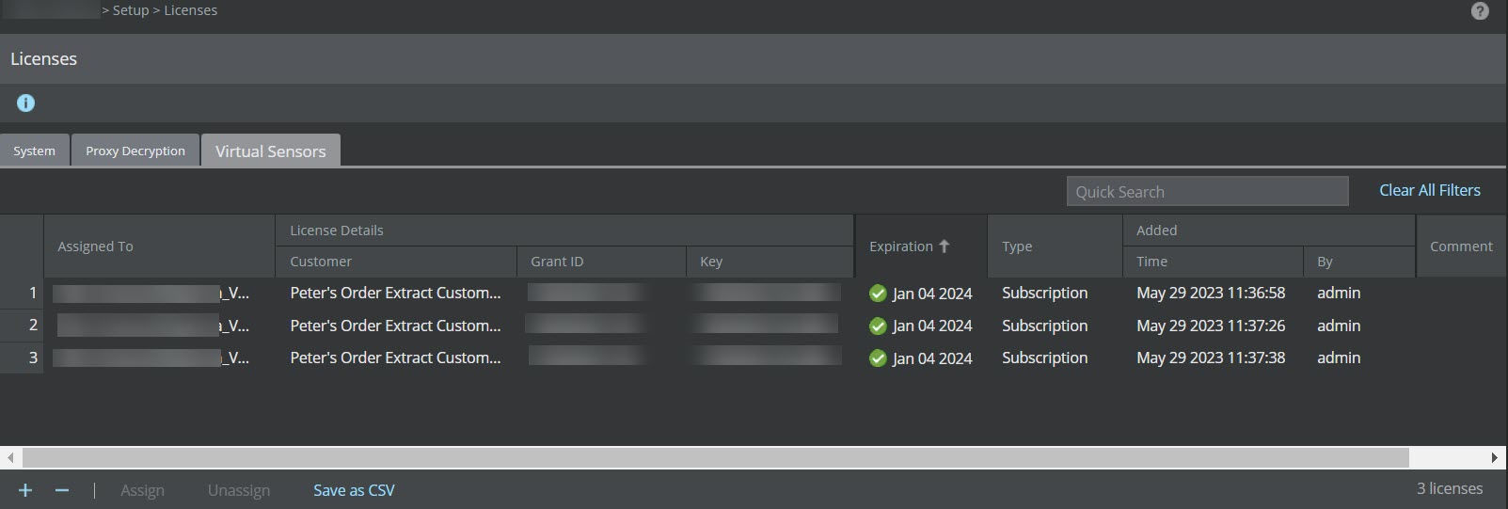Open the Proxy Decryption tab

coord(135,151)
